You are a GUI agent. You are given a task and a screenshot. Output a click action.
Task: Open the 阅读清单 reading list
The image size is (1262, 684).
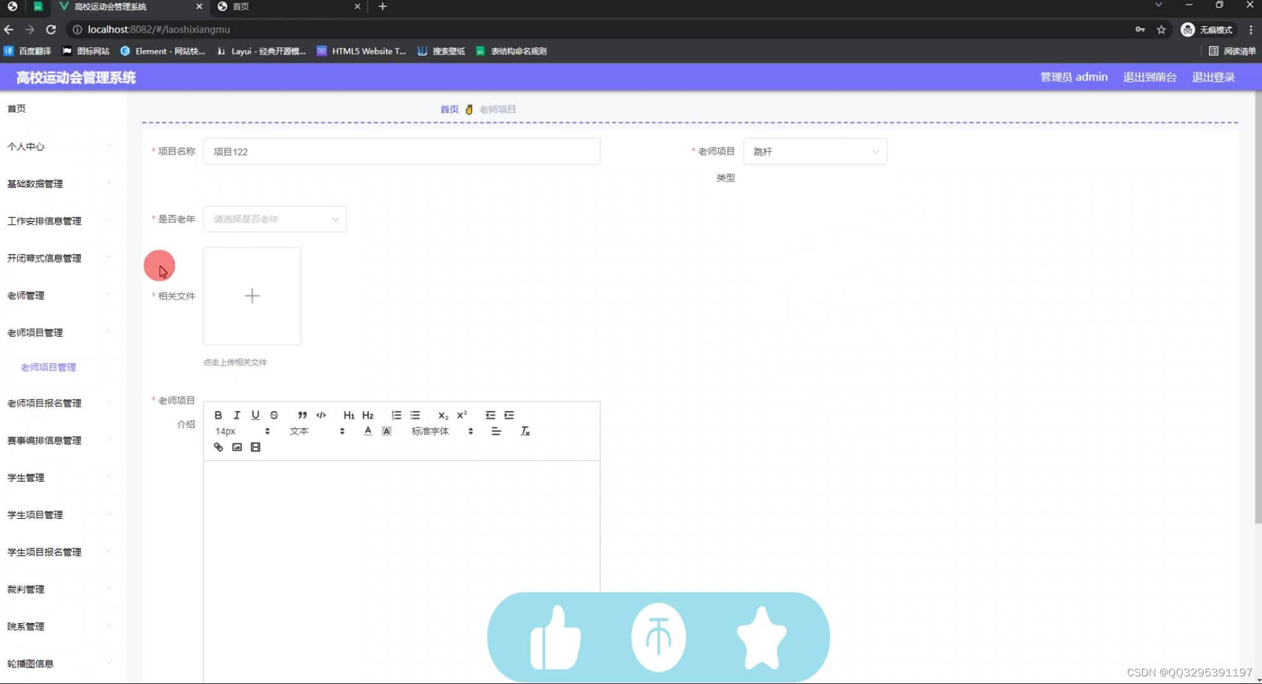click(x=1232, y=51)
